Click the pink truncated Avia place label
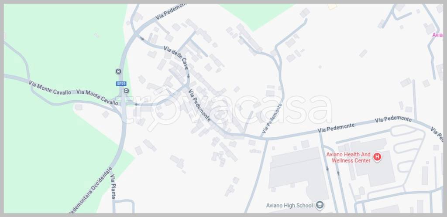This screenshot has width=447, height=217. click(437, 35)
